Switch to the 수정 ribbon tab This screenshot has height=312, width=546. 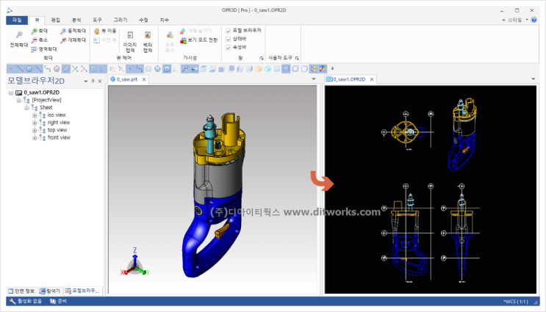(x=143, y=20)
